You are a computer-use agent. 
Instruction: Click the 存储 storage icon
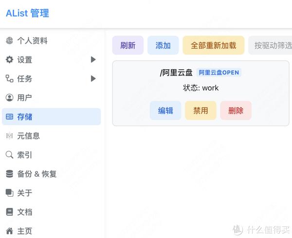point(9,117)
